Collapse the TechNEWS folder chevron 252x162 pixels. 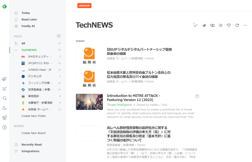point(16,50)
